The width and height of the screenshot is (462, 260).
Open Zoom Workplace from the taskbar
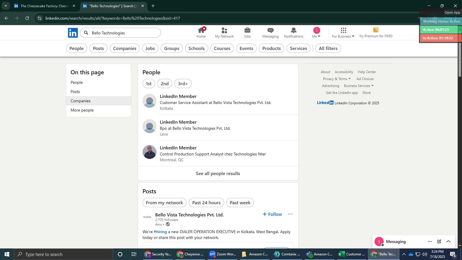tap(223, 254)
